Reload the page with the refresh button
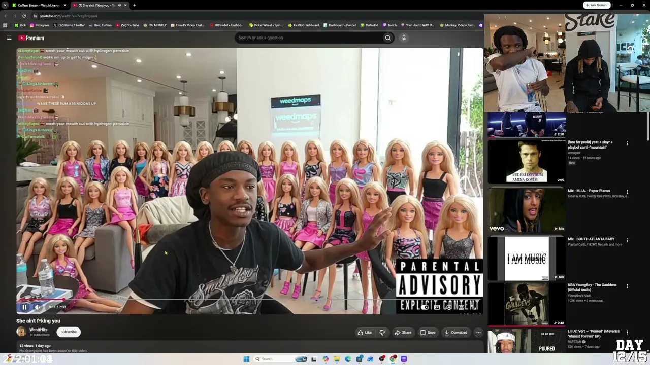The width and height of the screenshot is (650, 365). point(24,16)
